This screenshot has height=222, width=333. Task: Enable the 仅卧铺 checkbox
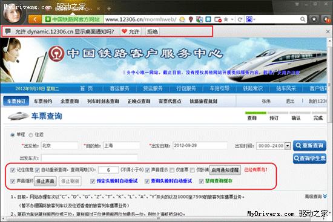tap(192, 170)
